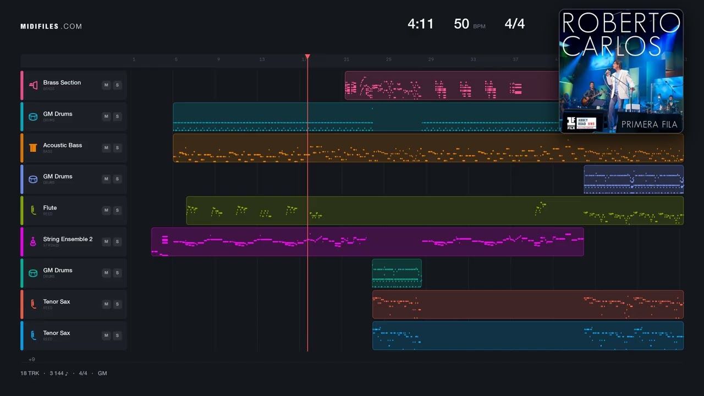Click bar number 13 on the ruler
The height and width of the screenshot is (396, 704).
(262, 59)
